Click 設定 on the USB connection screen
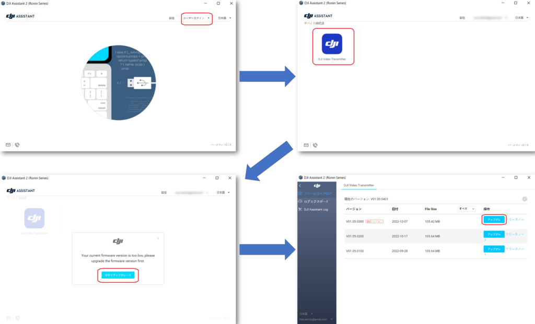The image size is (535, 324). pos(171,18)
